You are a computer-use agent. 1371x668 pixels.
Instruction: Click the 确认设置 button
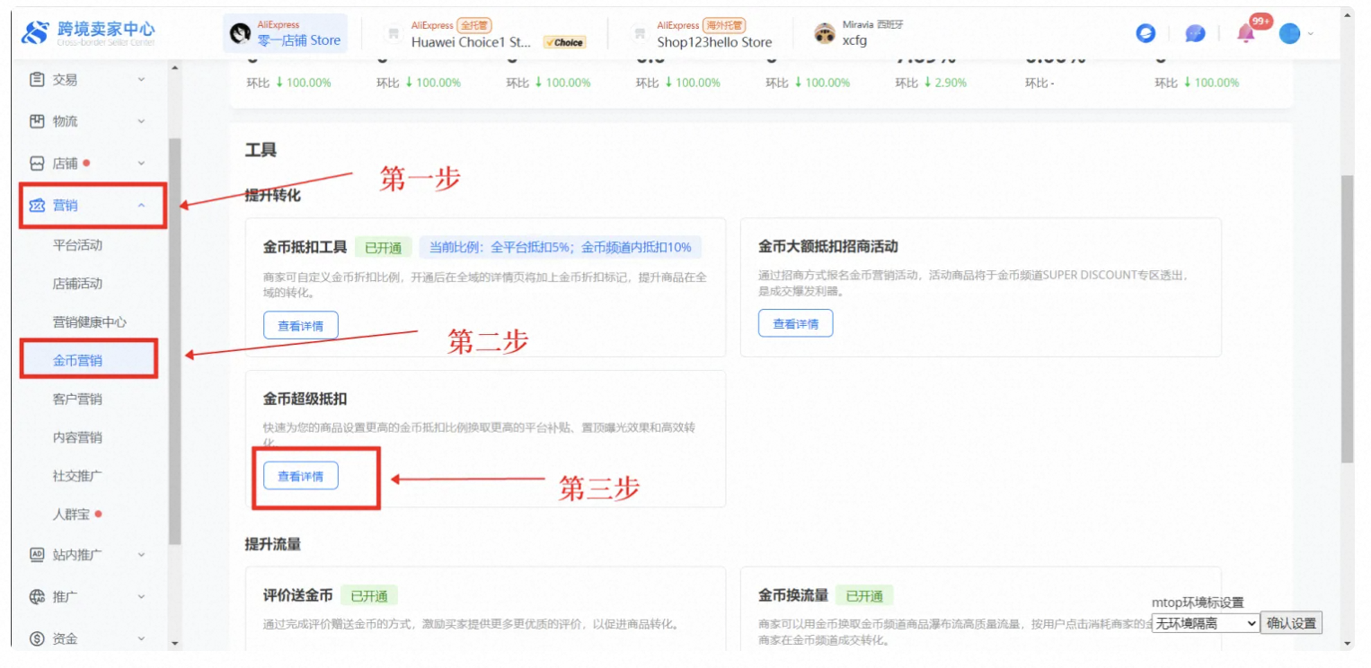click(1291, 623)
